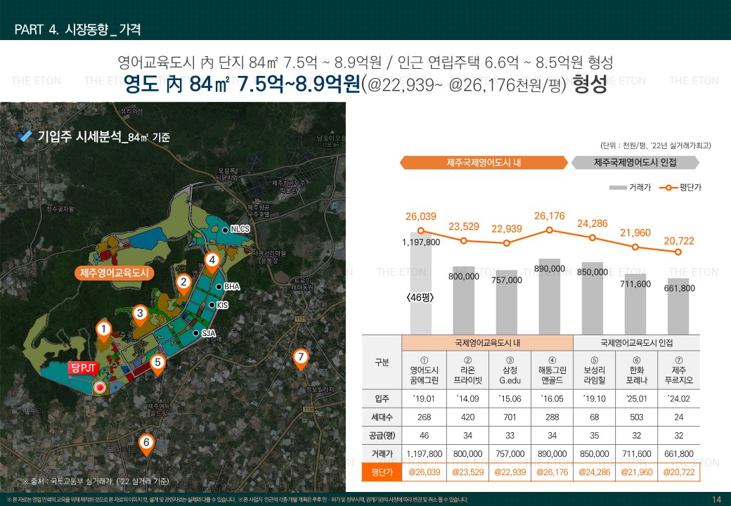Image resolution: width=731 pixels, height=506 pixels.
Task: Select map pin number 4
Action: [x=212, y=261]
